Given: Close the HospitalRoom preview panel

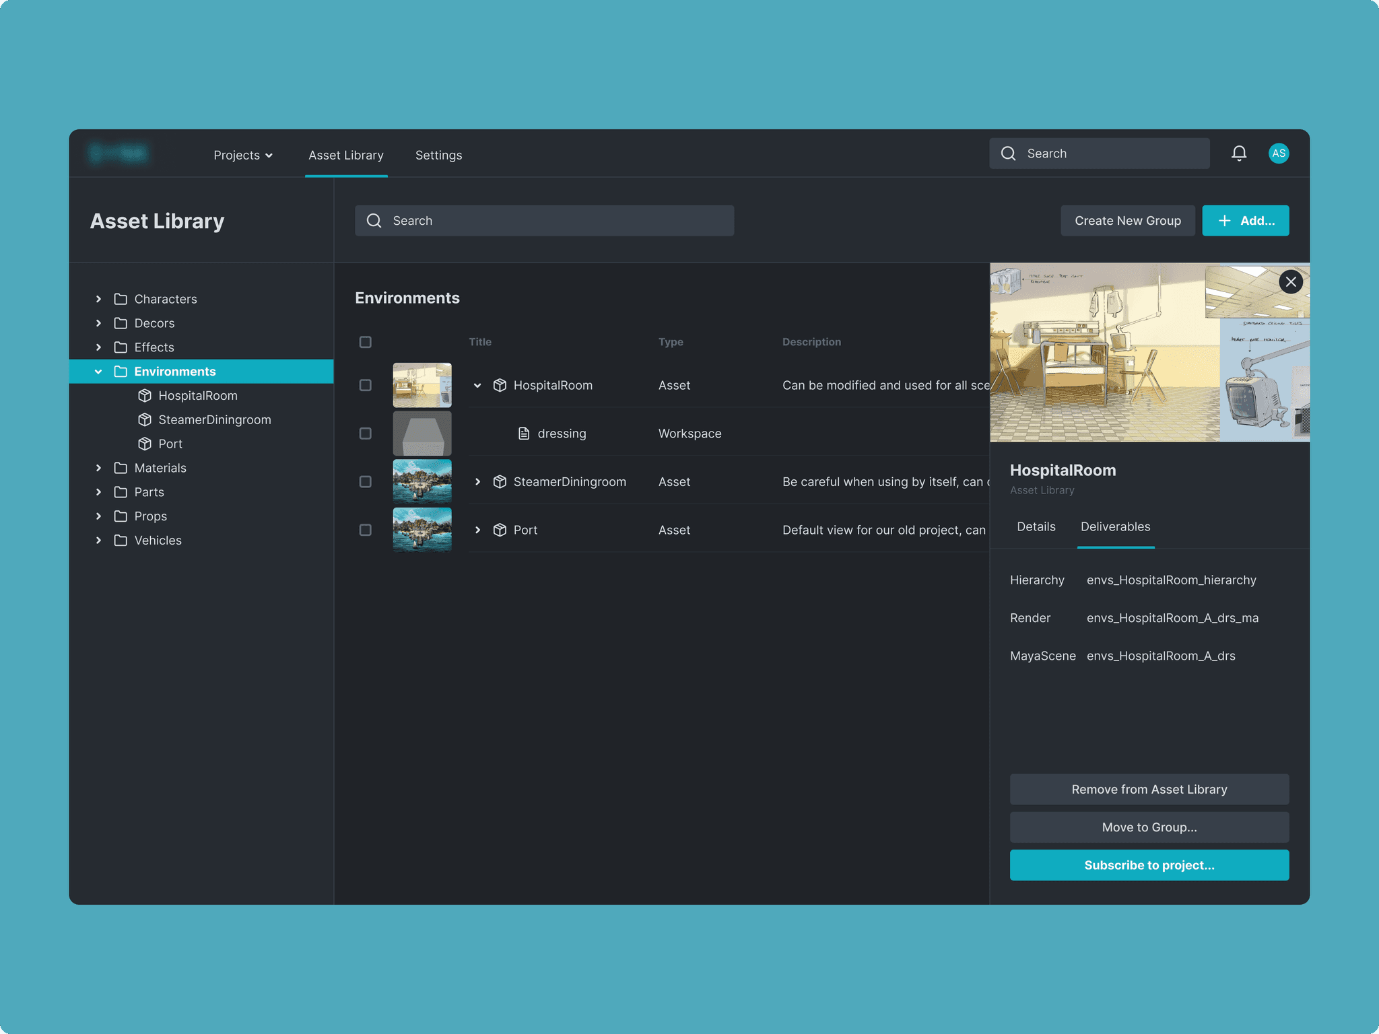Looking at the screenshot, I should (1290, 282).
